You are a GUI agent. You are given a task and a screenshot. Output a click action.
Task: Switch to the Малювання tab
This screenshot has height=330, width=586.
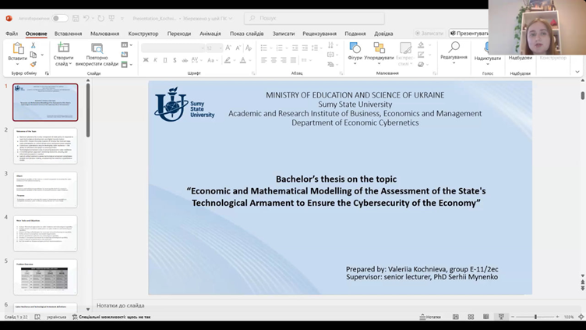tap(104, 34)
